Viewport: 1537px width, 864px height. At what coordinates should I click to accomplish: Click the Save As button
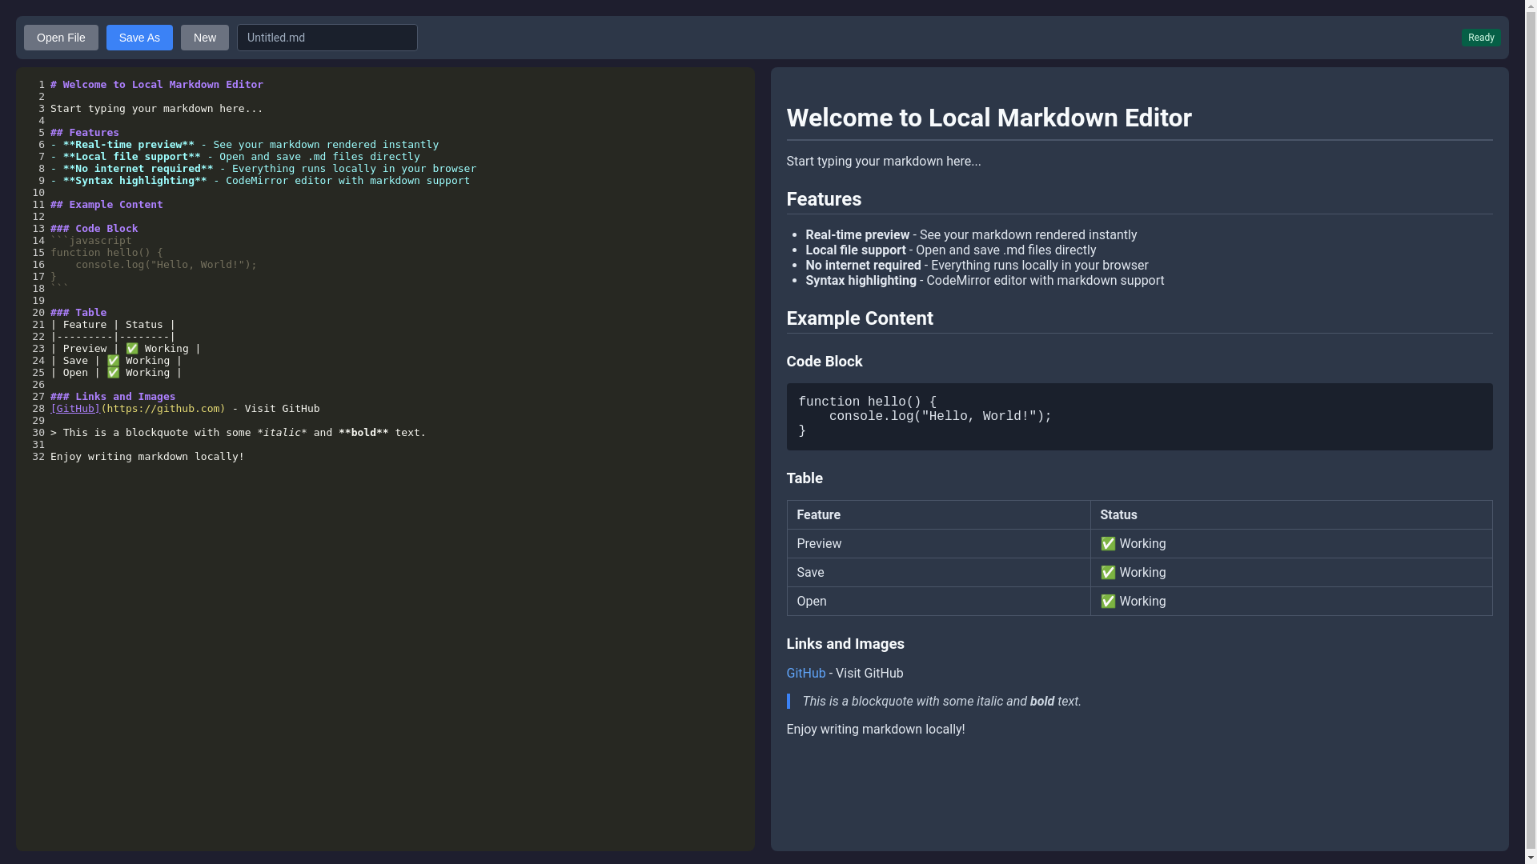139,38
